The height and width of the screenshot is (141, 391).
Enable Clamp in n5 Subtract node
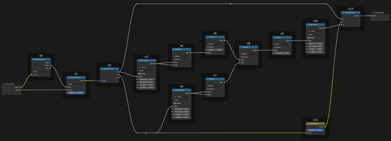(x=208, y=47)
